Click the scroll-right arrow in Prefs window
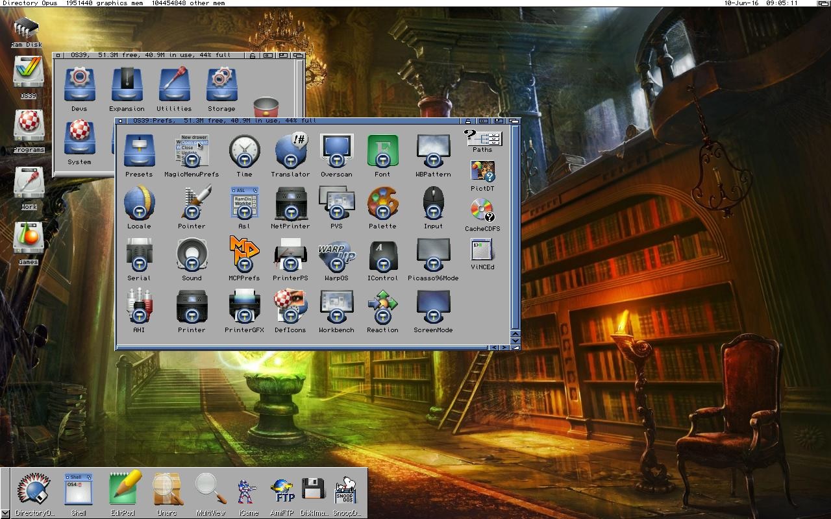Viewport: 831px width, 519px height. 505,348
